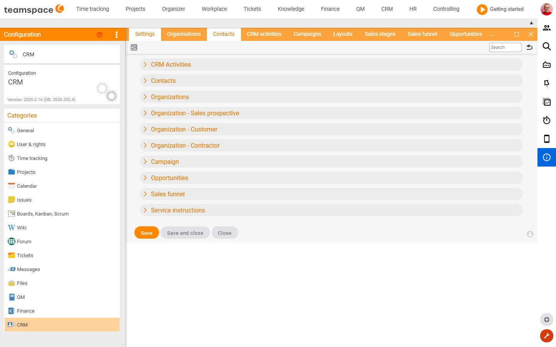The height and width of the screenshot is (347, 556).
Task: Expand the Contacts settings section
Action: (x=331, y=81)
